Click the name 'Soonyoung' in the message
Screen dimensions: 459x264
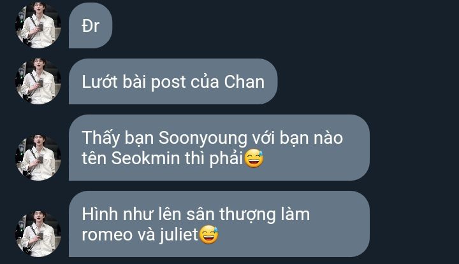(x=203, y=139)
